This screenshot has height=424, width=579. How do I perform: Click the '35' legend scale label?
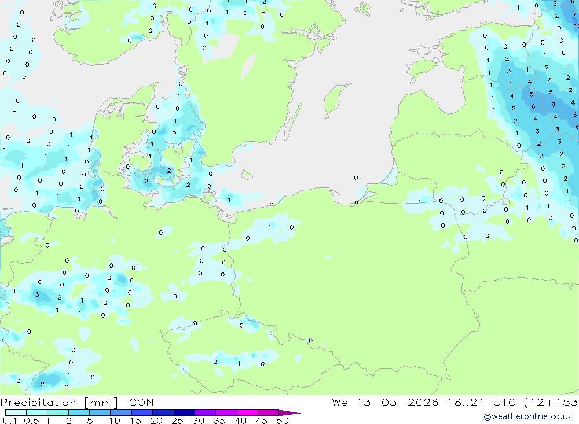[219, 421]
